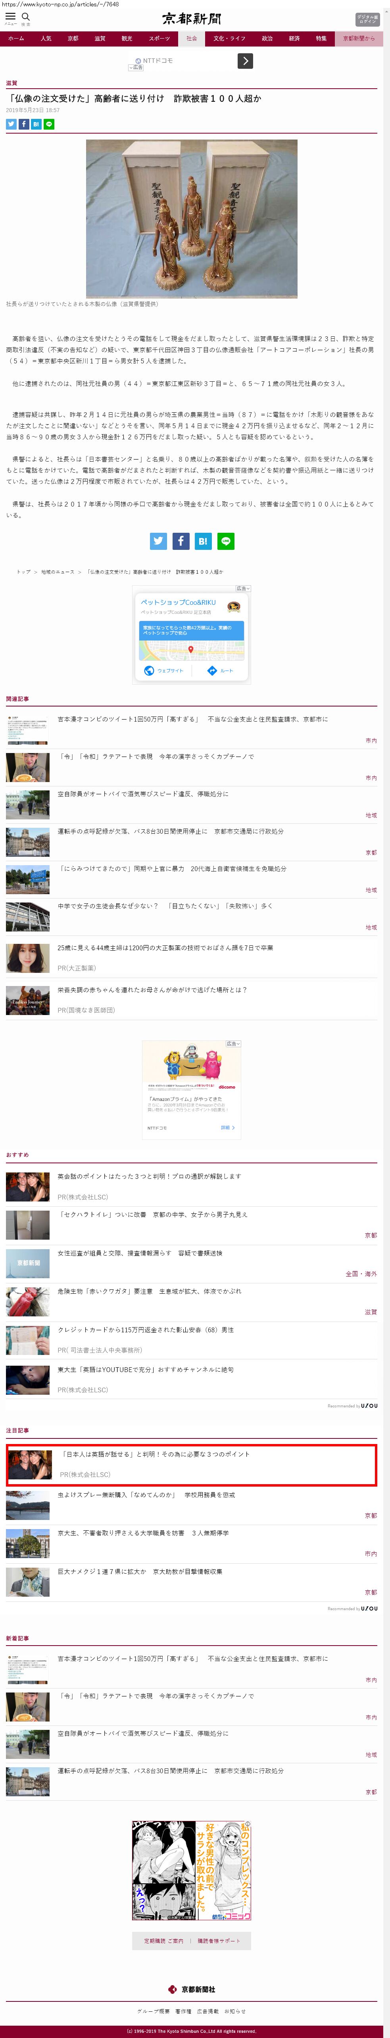
Task: Expand the 広告 dropdown on the pet shop ad
Action: [x=242, y=588]
